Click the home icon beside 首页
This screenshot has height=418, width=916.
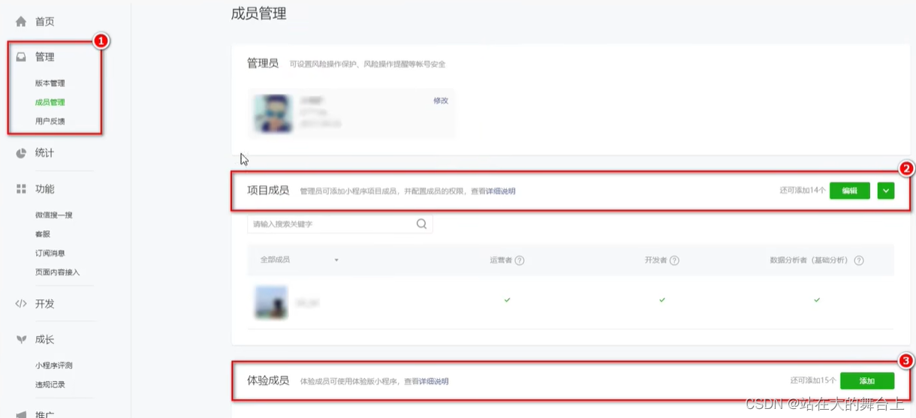pos(21,22)
